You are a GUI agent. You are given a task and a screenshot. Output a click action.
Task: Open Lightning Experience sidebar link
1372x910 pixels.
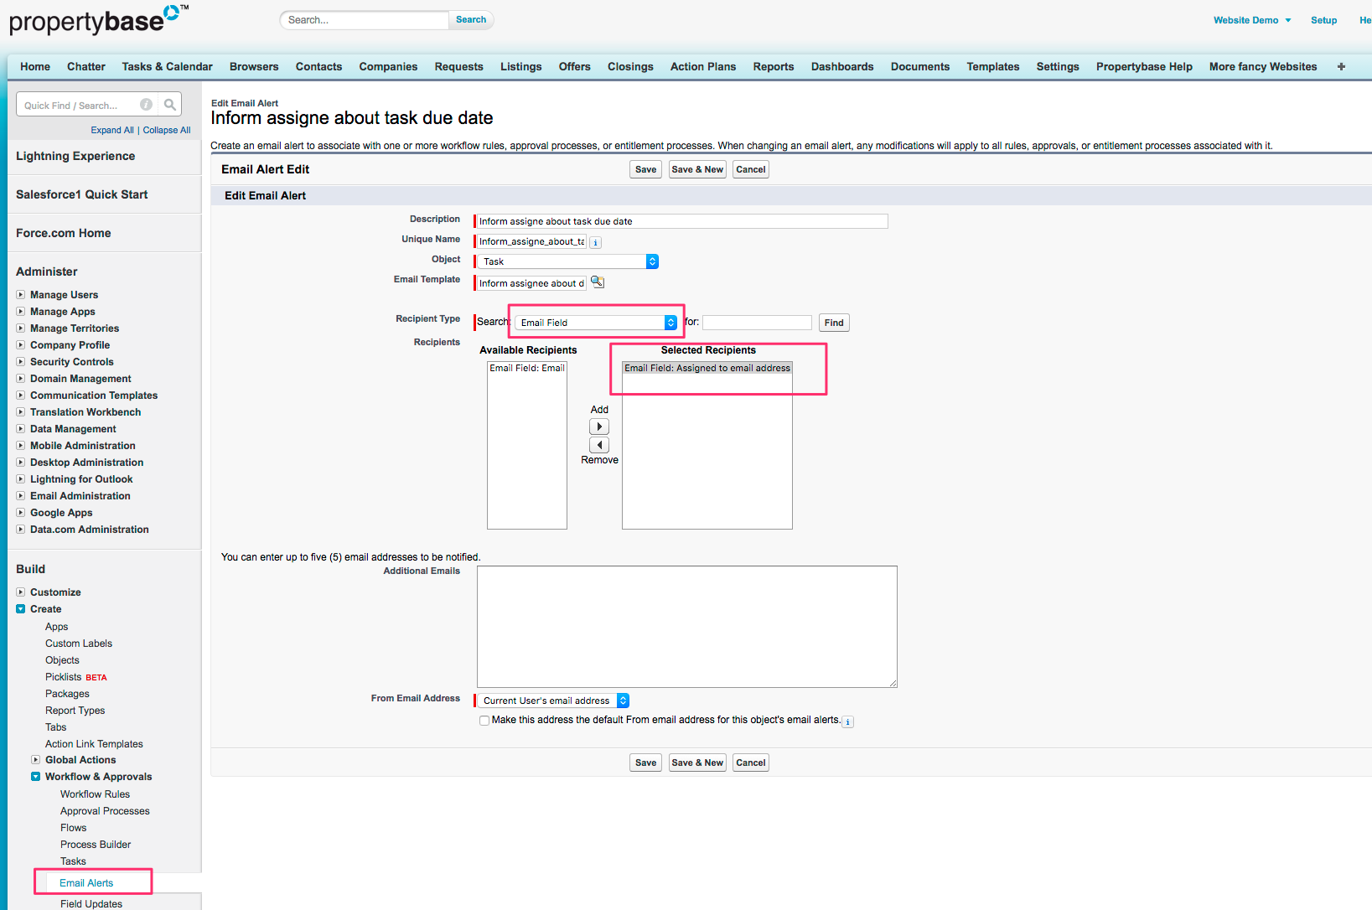(75, 156)
